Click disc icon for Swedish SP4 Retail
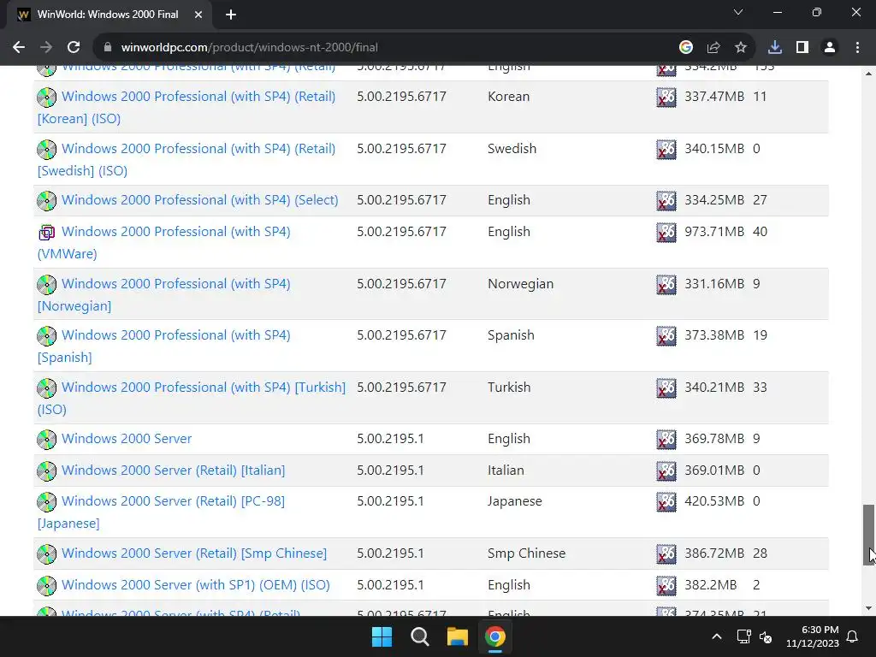876x657 pixels. [x=47, y=149]
